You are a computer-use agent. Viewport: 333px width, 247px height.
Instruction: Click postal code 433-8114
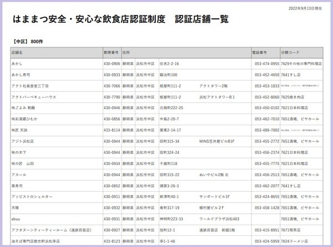point(112,130)
